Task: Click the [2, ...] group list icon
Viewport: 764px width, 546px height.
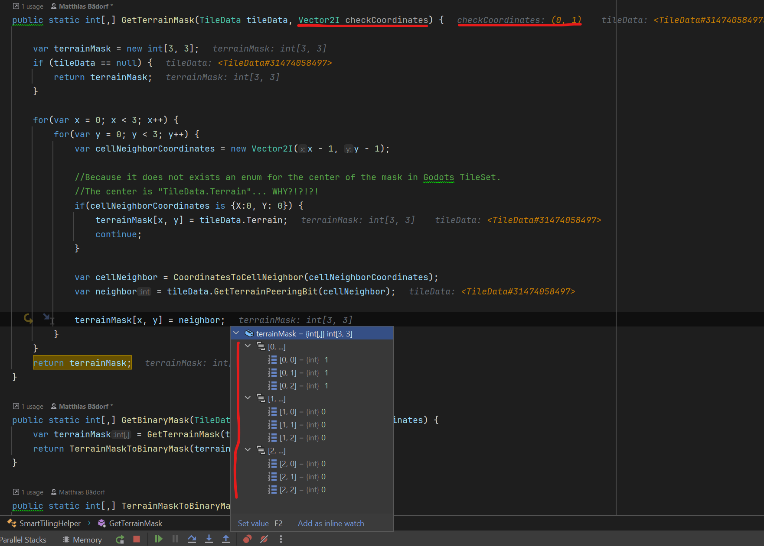Action: pyautogui.click(x=261, y=450)
